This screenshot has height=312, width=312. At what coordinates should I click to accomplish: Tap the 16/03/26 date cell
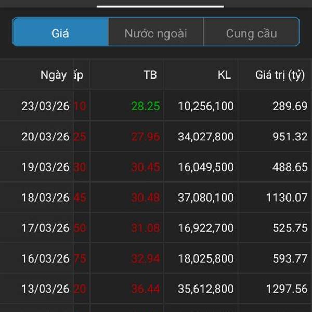point(45,258)
